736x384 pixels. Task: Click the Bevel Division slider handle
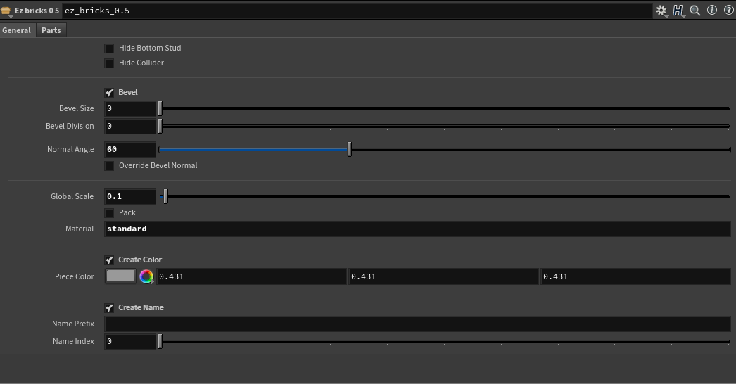tap(160, 127)
